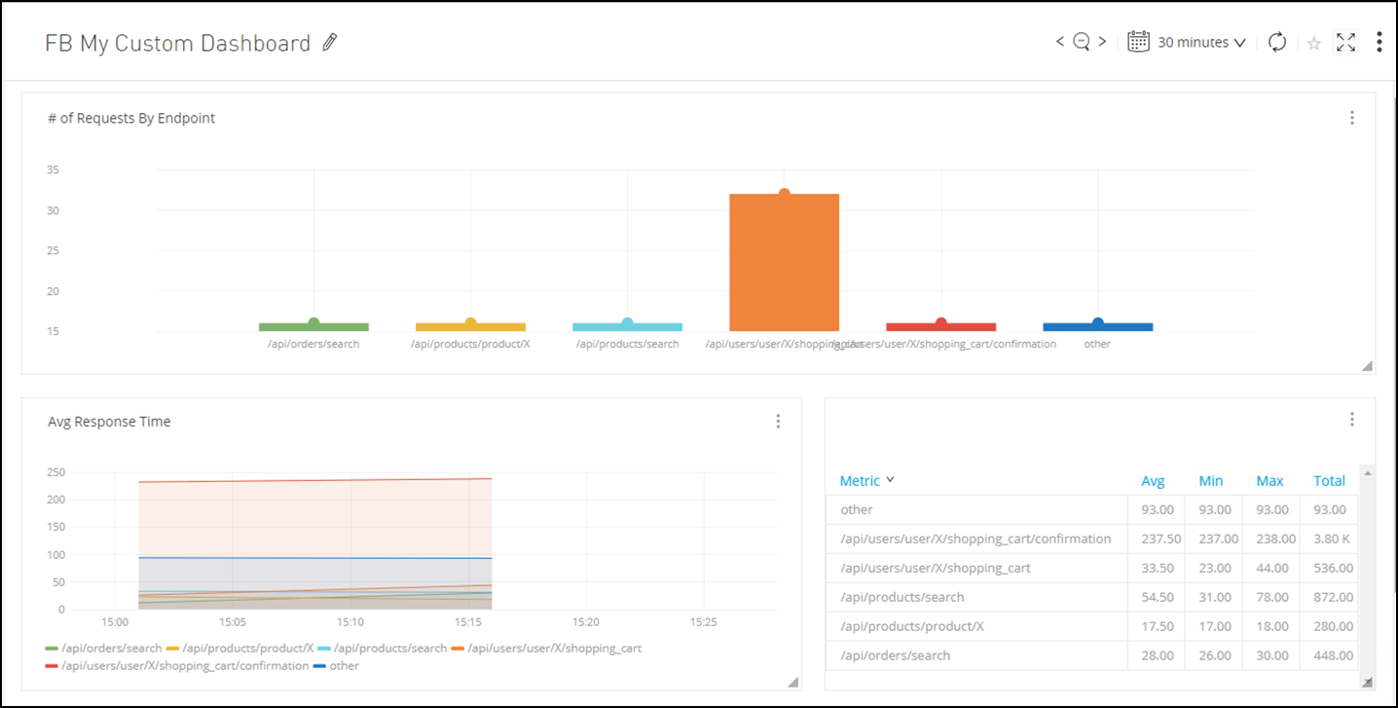Click the scroll up arrow of table scrollbar

[x=1368, y=473]
